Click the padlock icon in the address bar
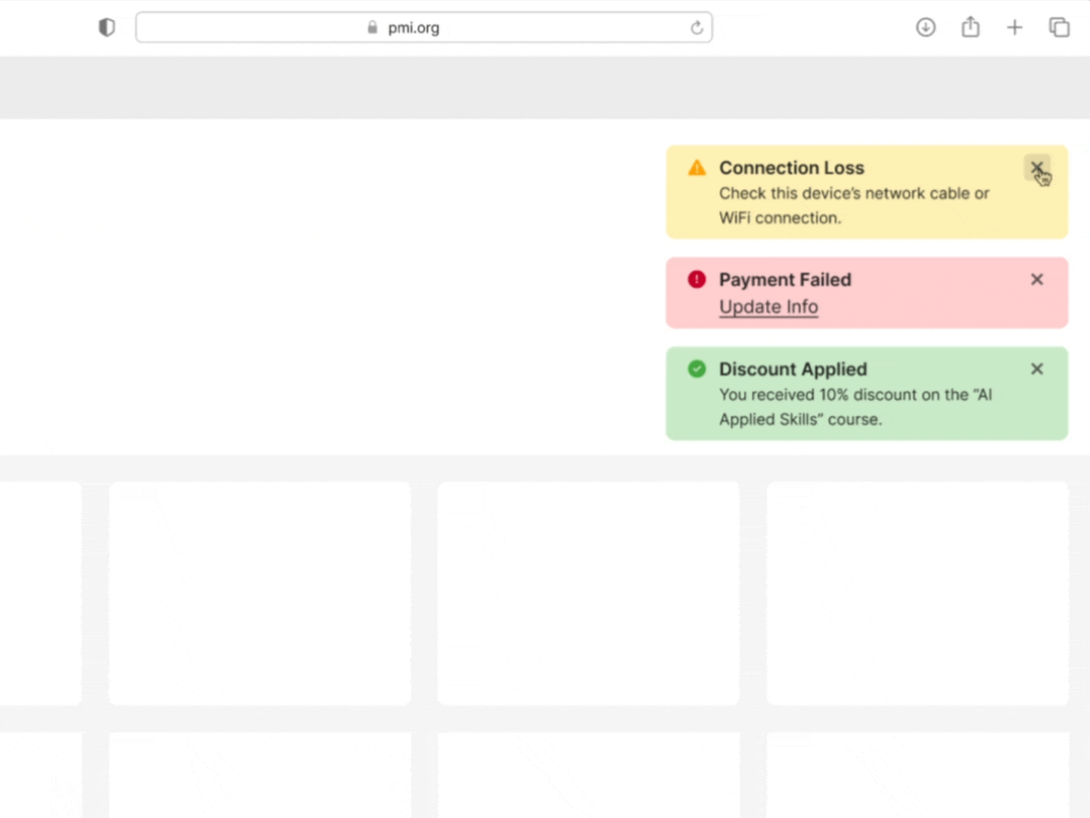The image size is (1090, 818). pos(371,27)
